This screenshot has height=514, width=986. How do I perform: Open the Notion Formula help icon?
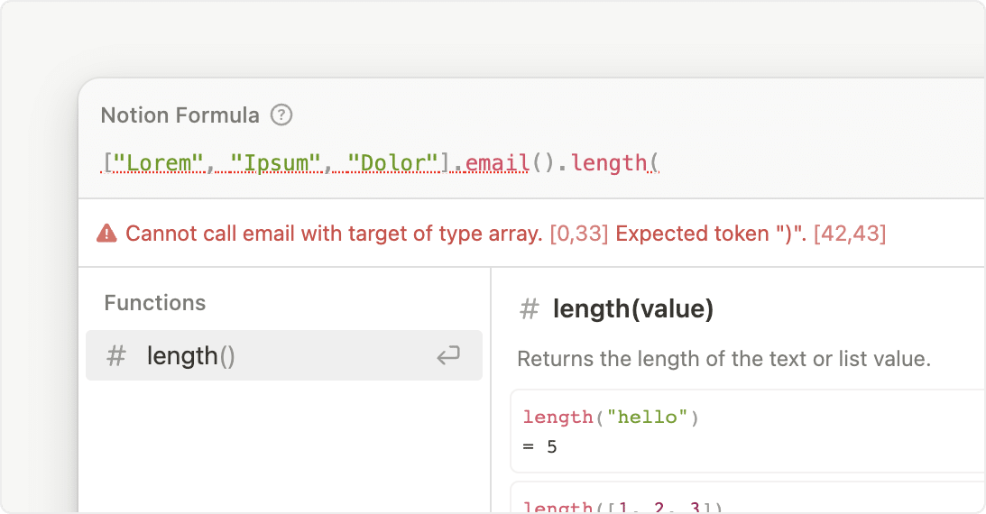point(281,115)
